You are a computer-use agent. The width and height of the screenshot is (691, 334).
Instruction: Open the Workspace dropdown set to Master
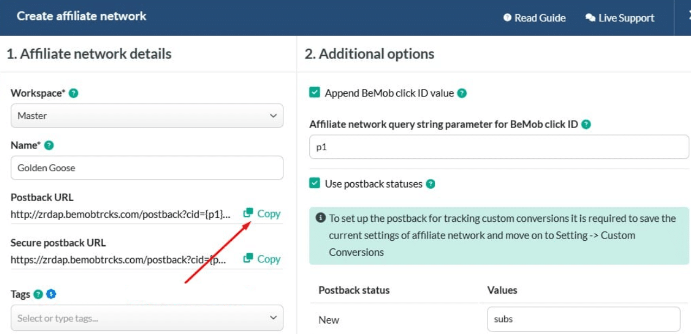click(x=147, y=115)
